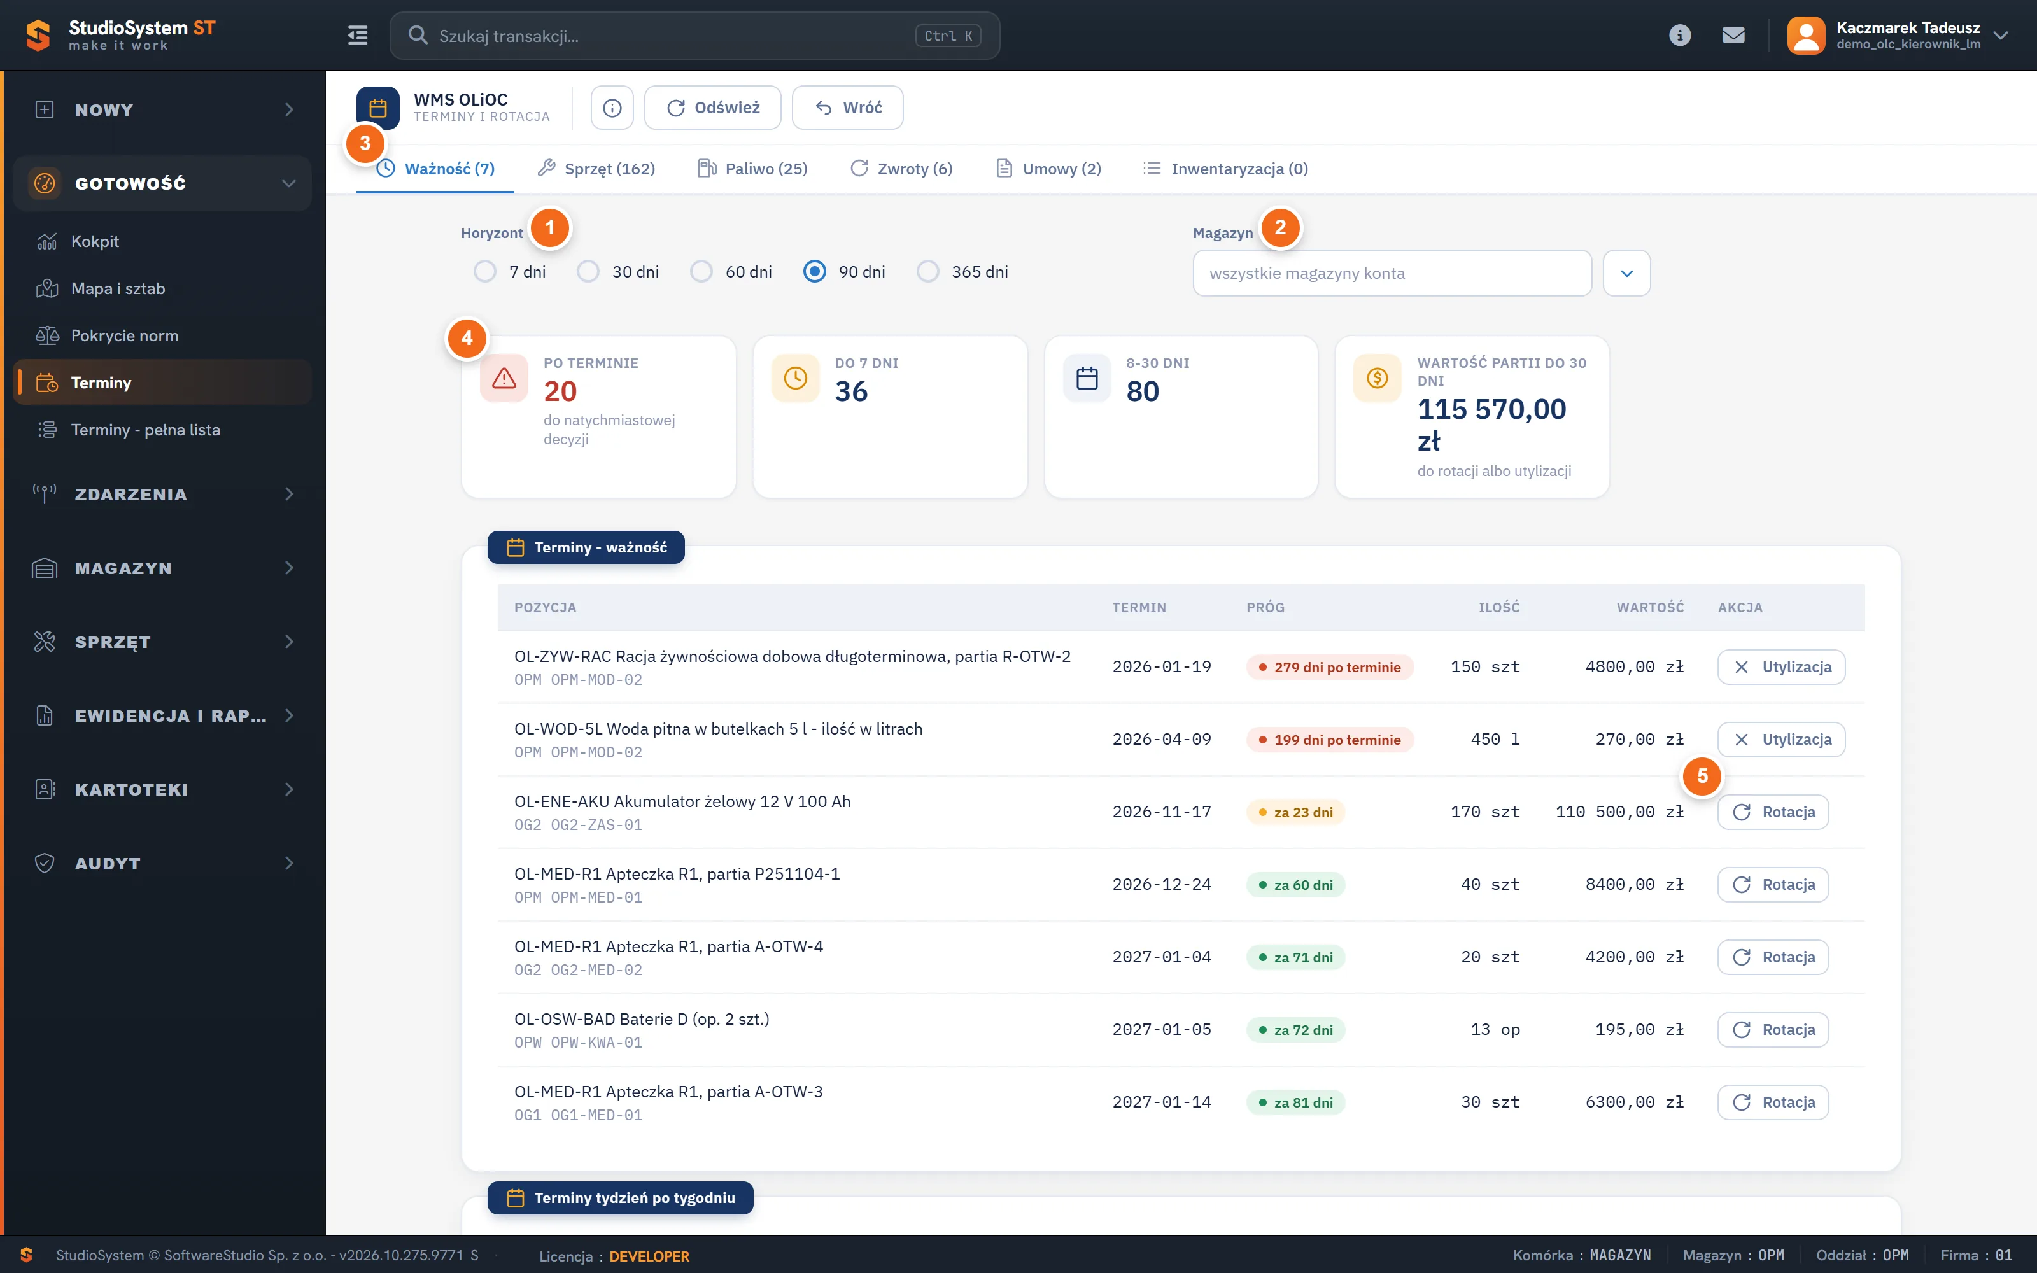Open the user account menu chevron
The width and height of the screenshot is (2037, 1273).
[x=2001, y=36]
